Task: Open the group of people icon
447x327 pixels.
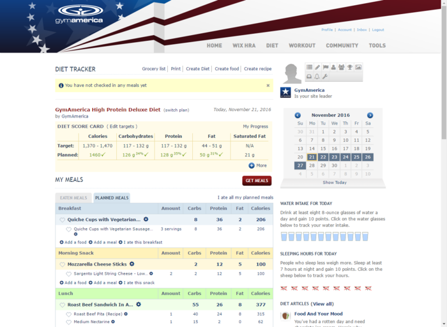Action: 341,67
